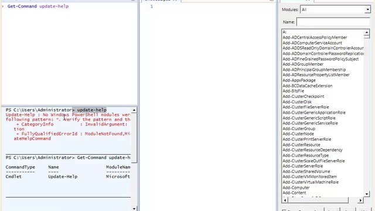This screenshot has width=375, height=211.
Task: Click the console pane scroll down arrow
Action: pos(134,209)
